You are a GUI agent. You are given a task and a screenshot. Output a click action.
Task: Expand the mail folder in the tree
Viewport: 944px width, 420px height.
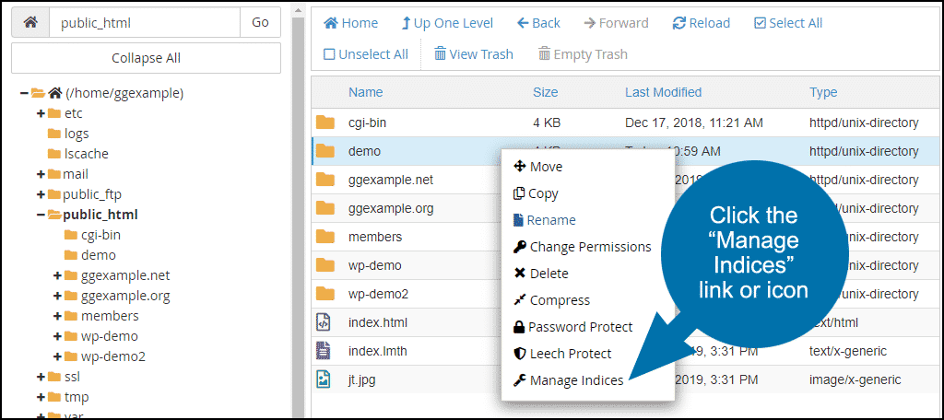(41, 174)
